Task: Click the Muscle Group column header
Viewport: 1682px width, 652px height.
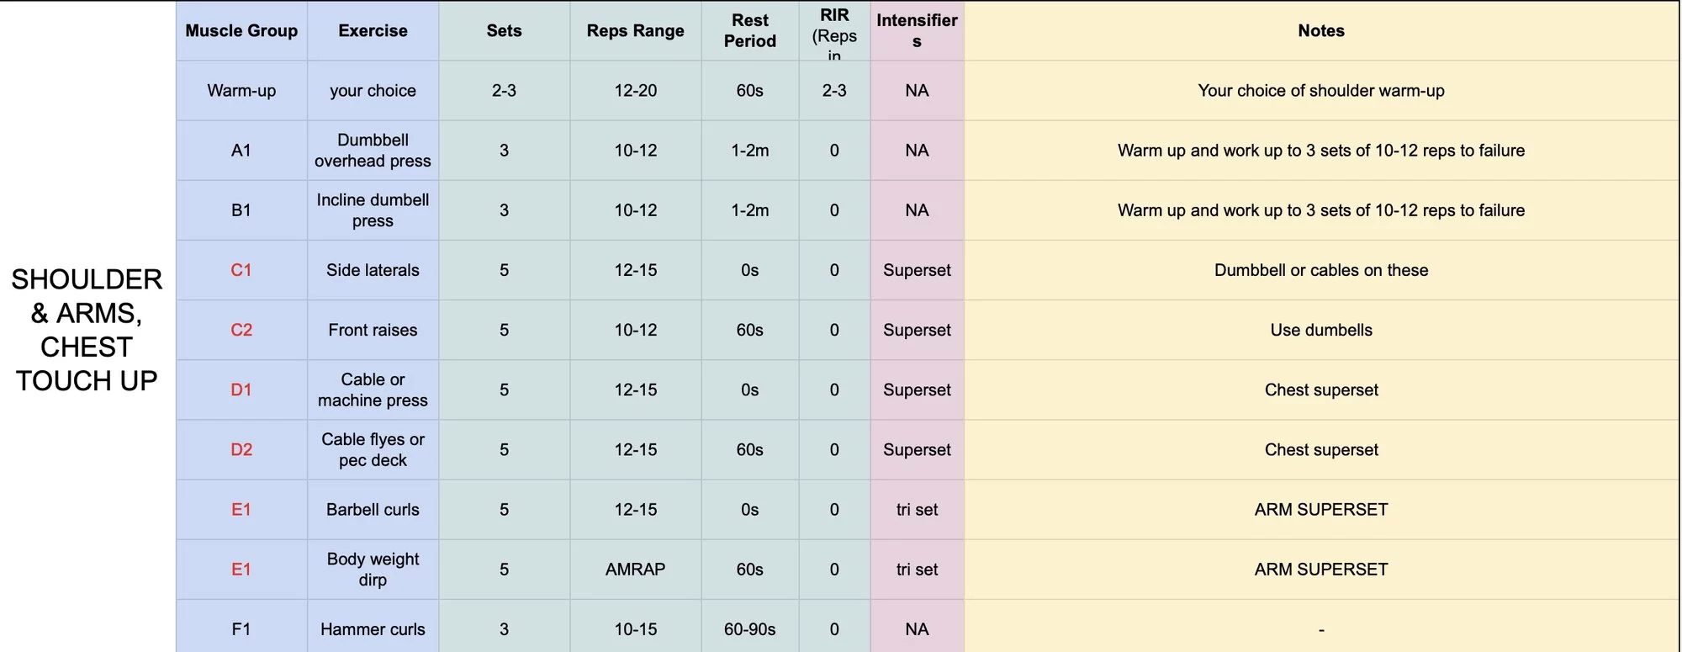Action: (x=241, y=31)
